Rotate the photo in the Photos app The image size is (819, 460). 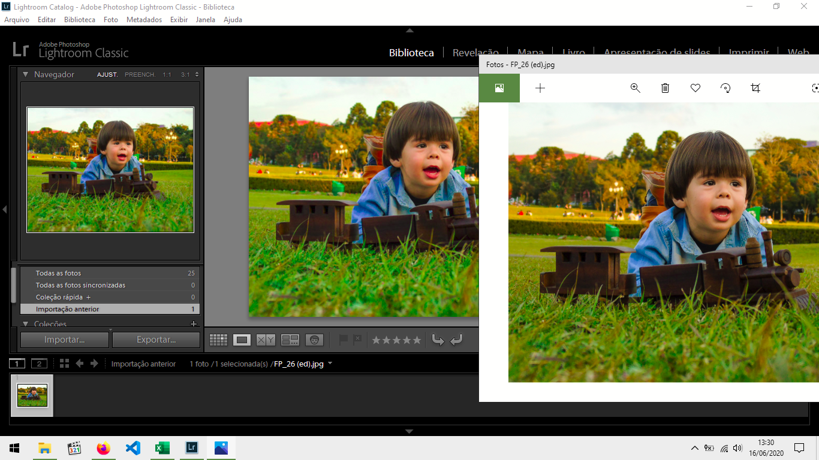(x=725, y=88)
